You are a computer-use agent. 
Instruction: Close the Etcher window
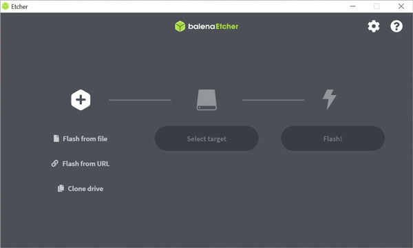[401, 6]
